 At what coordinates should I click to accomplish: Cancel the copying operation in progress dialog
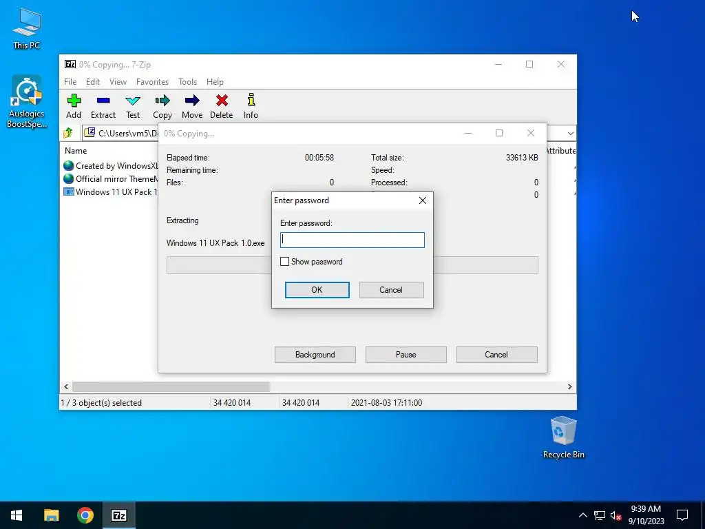pyautogui.click(x=496, y=355)
